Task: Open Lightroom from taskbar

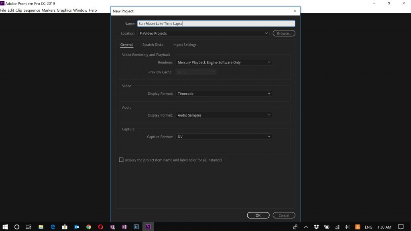Action: (136, 227)
